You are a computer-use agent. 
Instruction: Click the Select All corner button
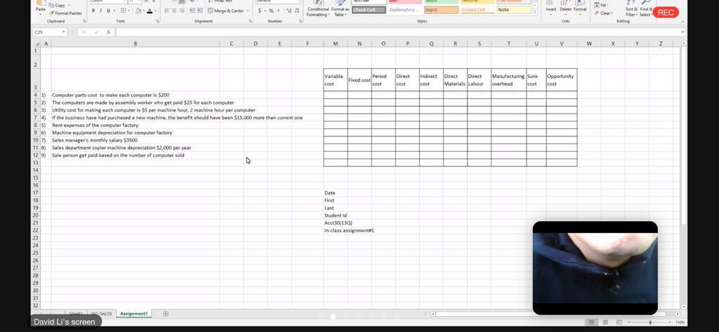pos(37,44)
